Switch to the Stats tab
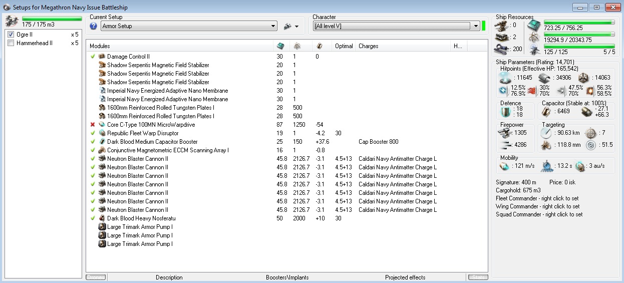 478,277
